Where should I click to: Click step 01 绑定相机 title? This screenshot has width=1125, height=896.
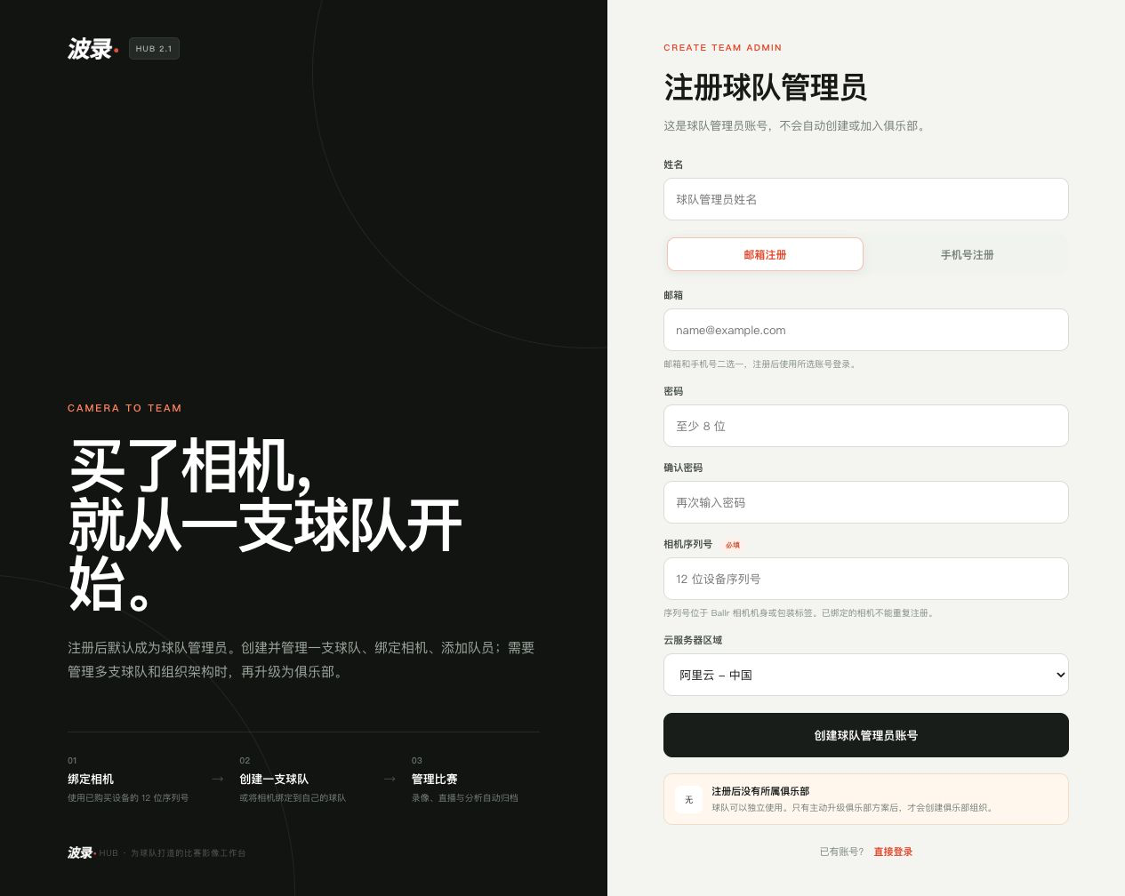[x=91, y=779]
